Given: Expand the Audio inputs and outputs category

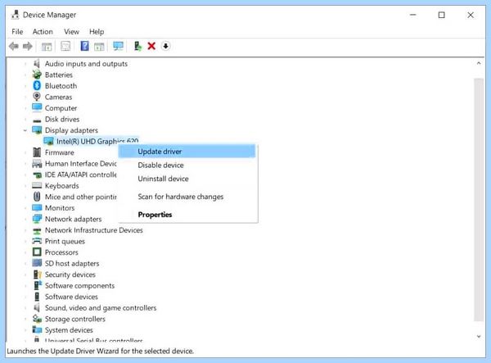Looking at the screenshot, I should click(x=25, y=64).
